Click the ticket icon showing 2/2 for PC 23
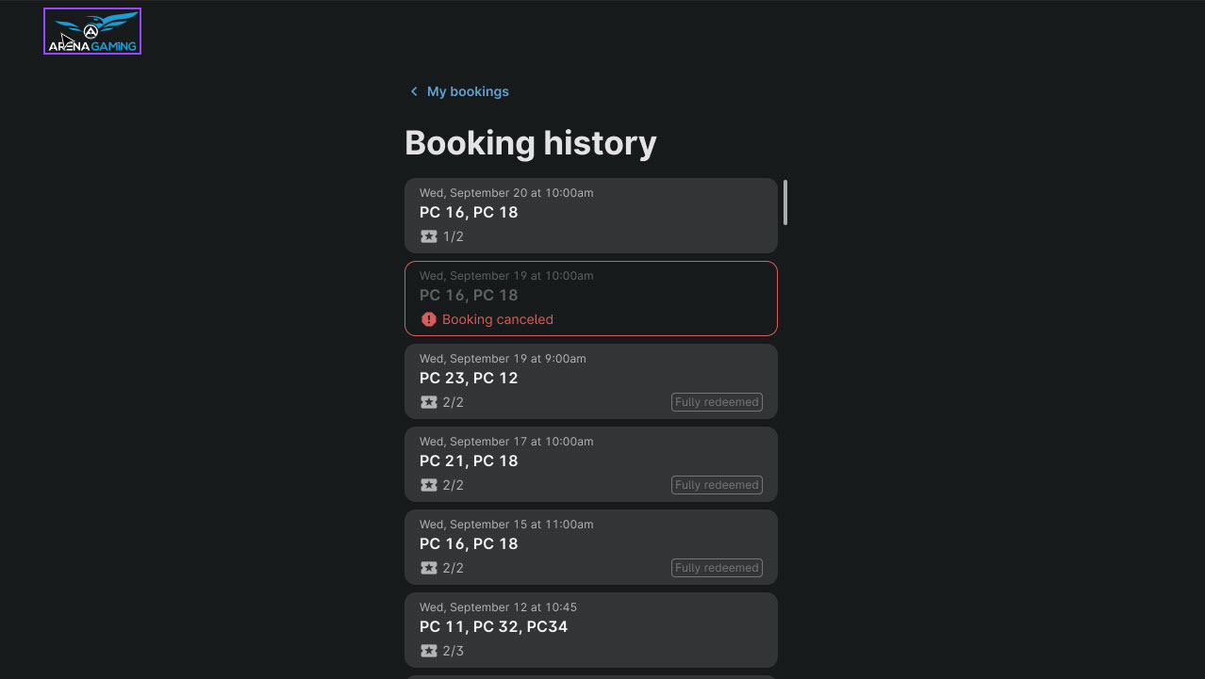The height and width of the screenshot is (679, 1205). coord(429,402)
